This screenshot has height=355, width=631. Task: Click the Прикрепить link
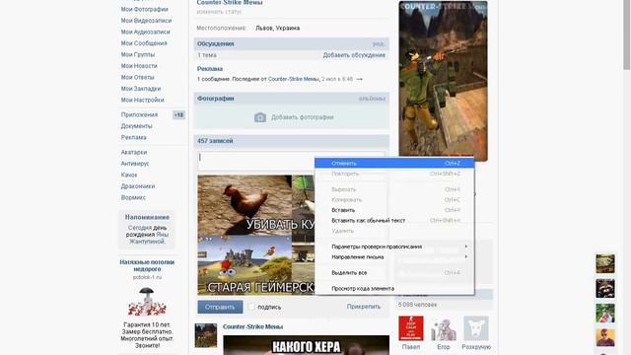click(364, 307)
